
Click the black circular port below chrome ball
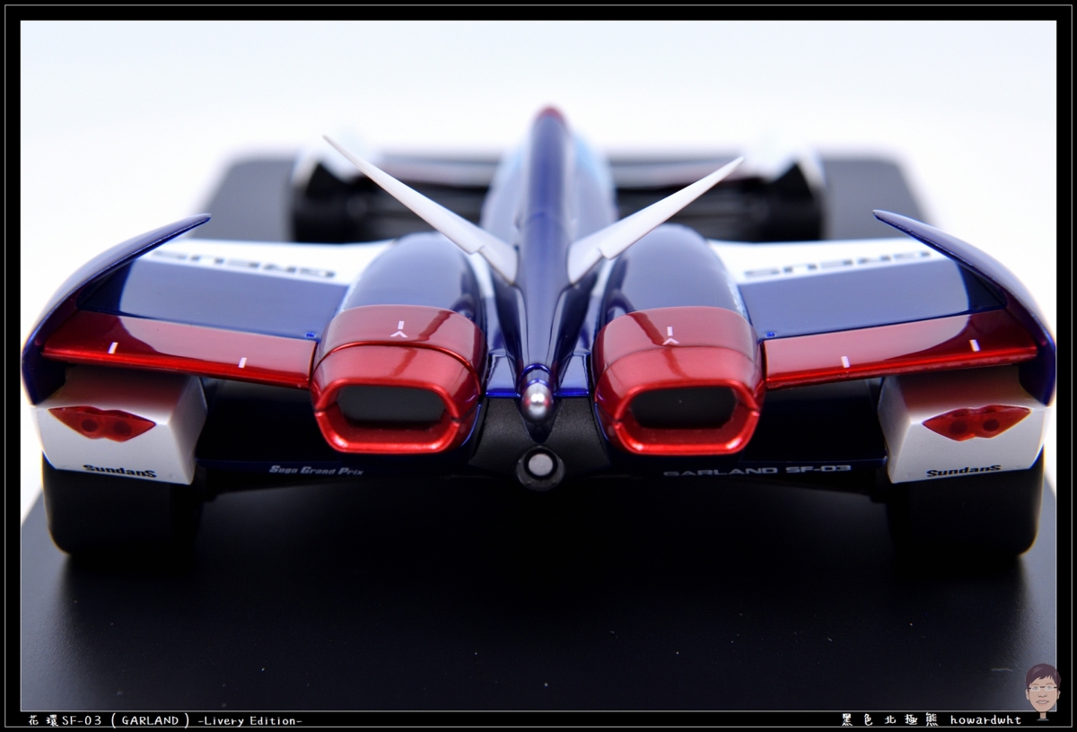coord(539,465)
